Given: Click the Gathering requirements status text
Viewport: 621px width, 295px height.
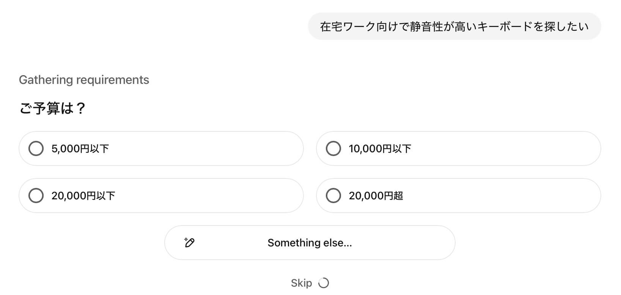Looking at the screenshot, I should (84, 80).
